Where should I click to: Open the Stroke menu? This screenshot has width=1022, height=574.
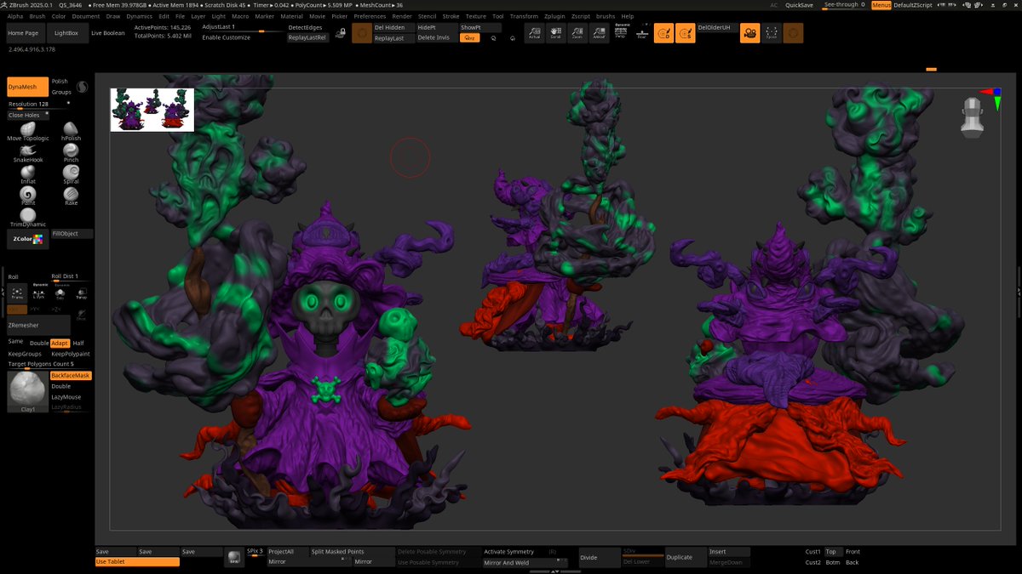(451, 16)
